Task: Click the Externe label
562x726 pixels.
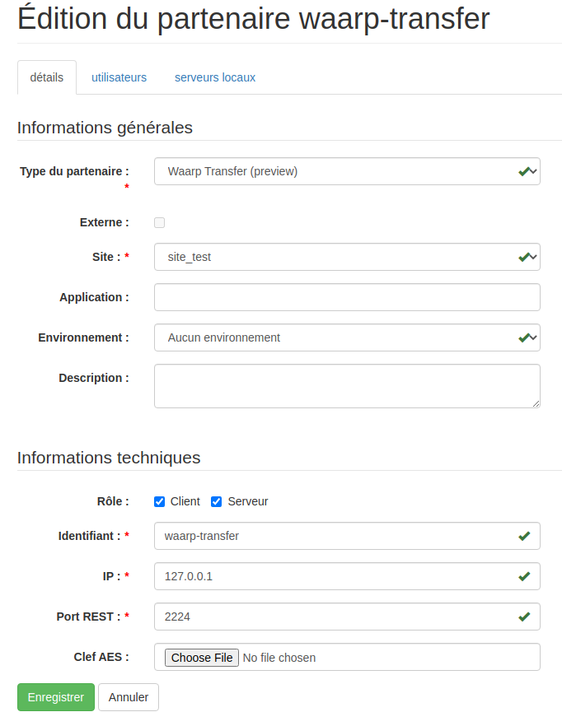Action: tap(105, 223)
